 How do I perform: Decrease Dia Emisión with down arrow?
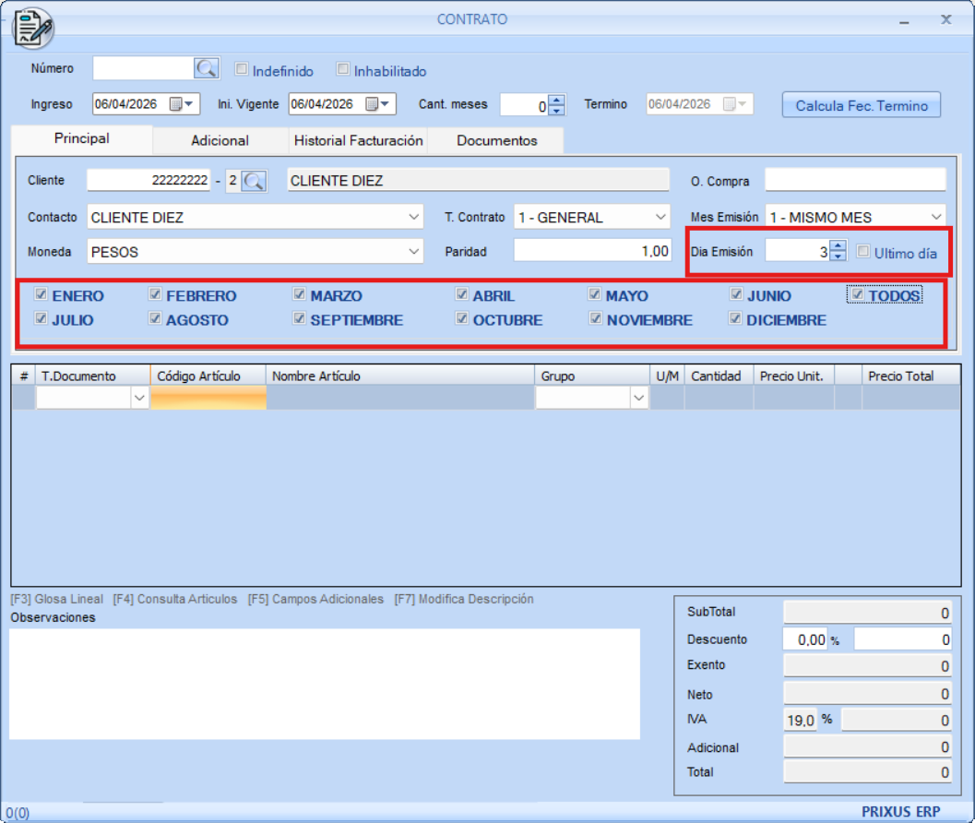(x=838, y=256)
